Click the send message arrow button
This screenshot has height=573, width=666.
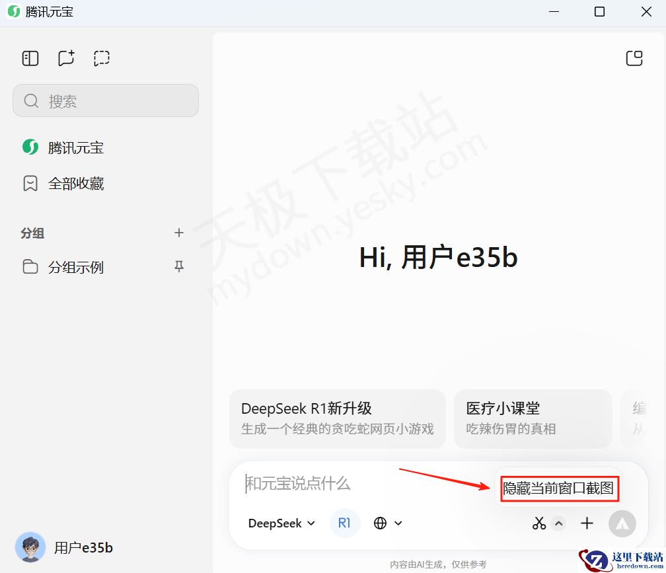tap(622, 523)
